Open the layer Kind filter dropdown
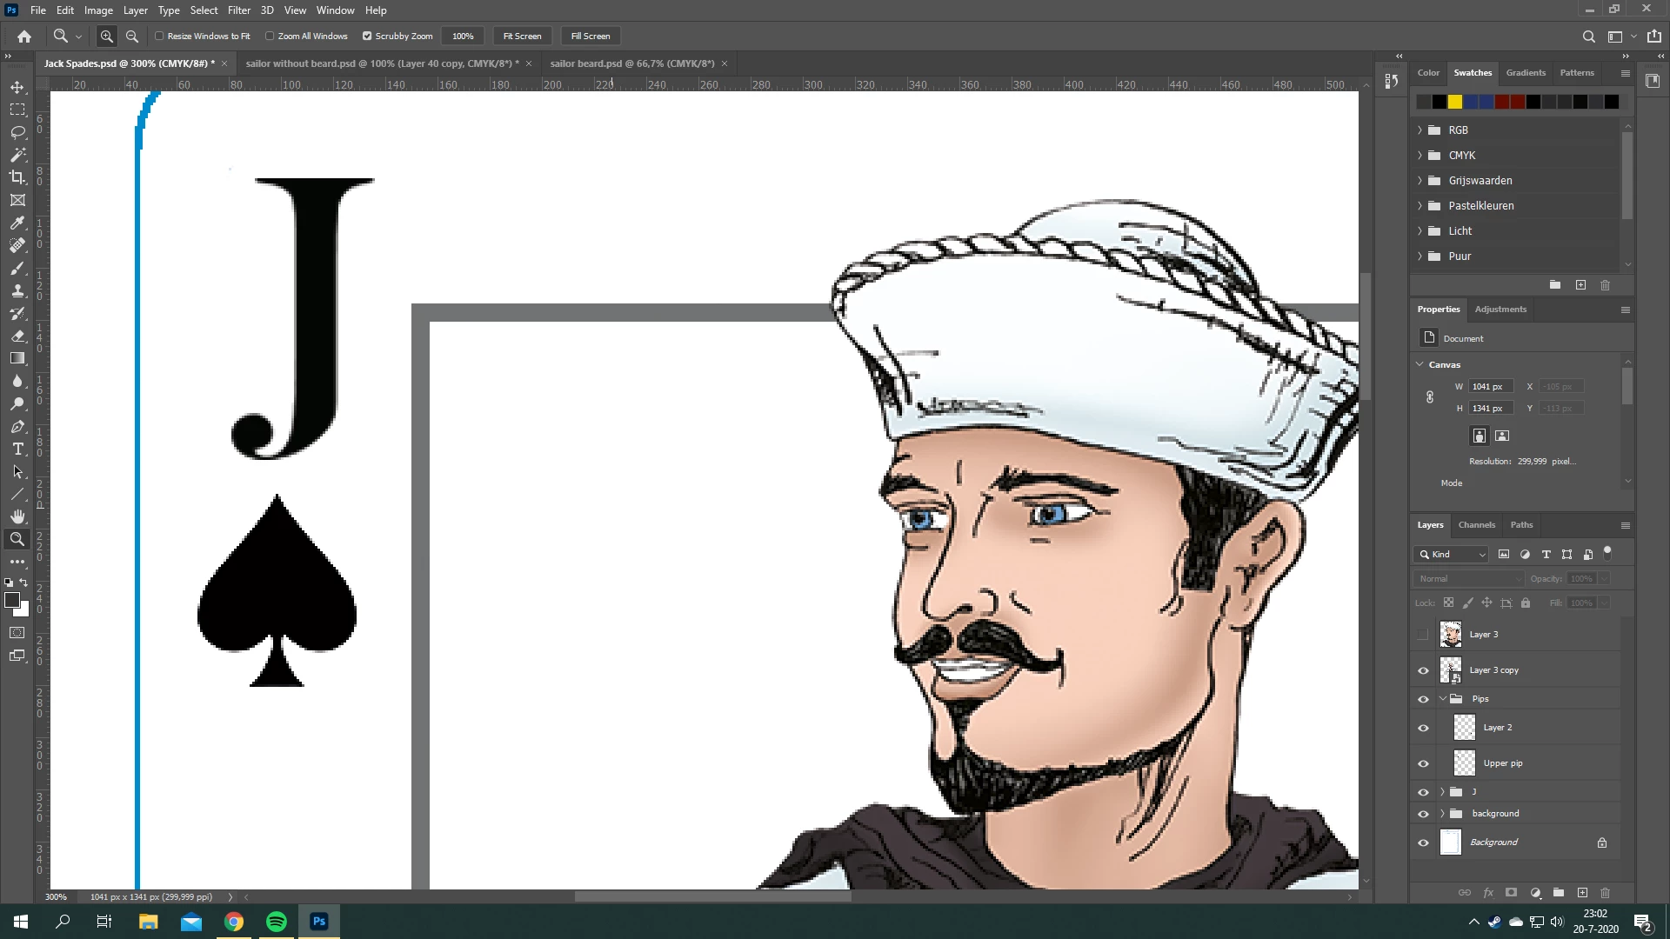The height and width of the screenshot is (939, 1670). point(1452,554)
